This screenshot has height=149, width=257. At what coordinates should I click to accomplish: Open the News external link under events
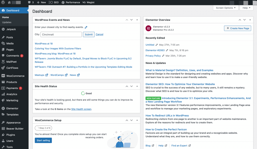point(75,75)
